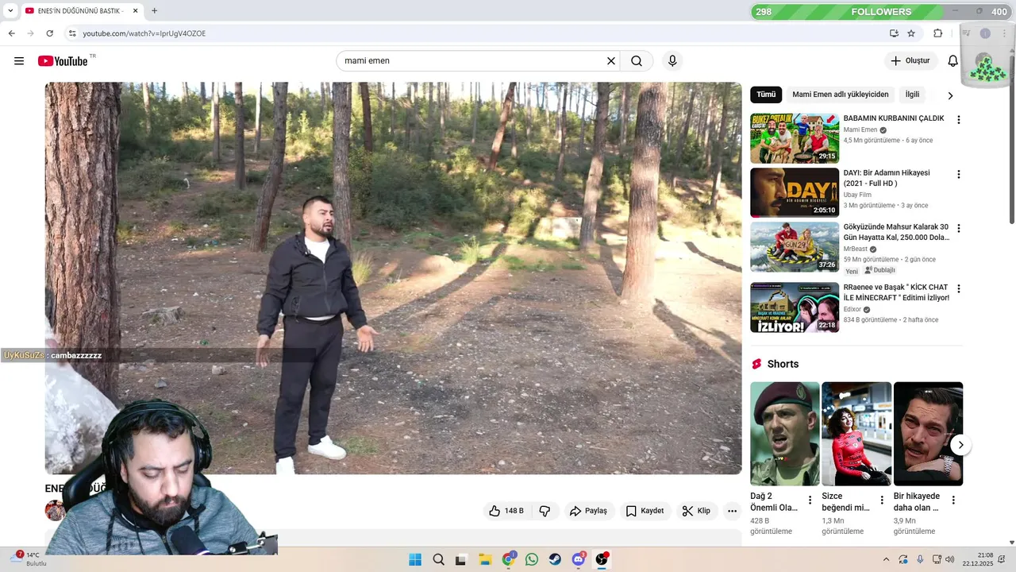
Task: Open more actions three-dot menu under video
Action: [x=732, y=511]
